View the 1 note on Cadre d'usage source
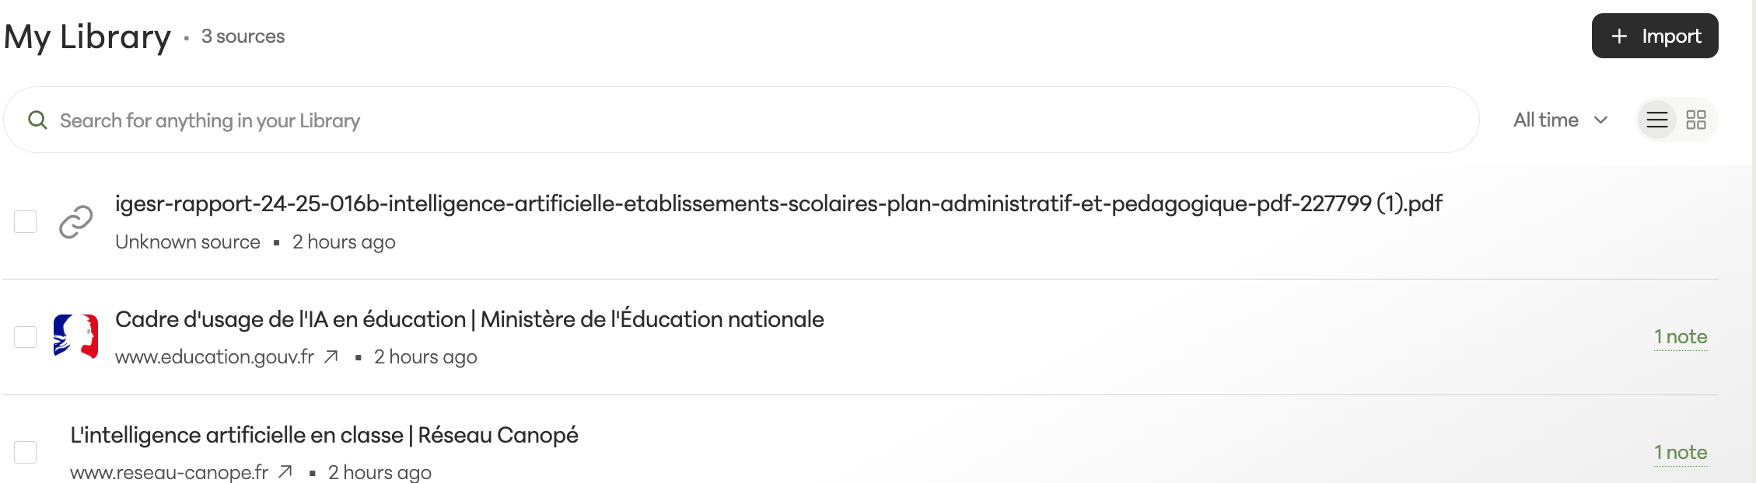Screen dimensions: 1756x483 click(1680, 336)
